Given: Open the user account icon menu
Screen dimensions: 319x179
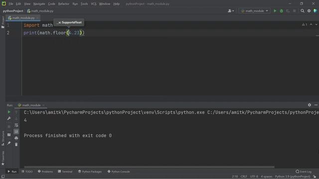Looking at the screenshot, I should click(231, 11).
